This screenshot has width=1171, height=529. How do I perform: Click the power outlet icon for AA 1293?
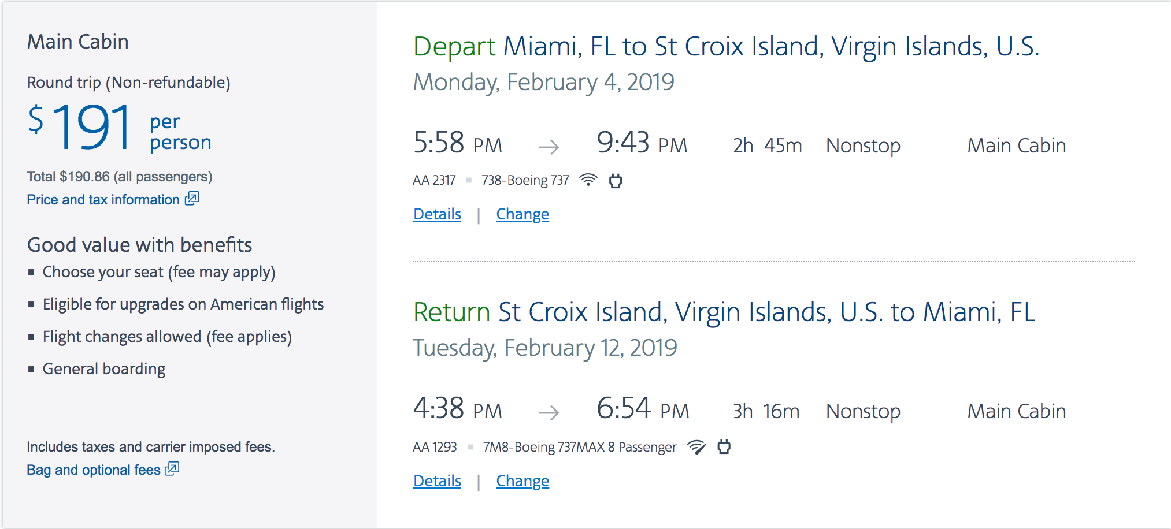tap(724, 446)
